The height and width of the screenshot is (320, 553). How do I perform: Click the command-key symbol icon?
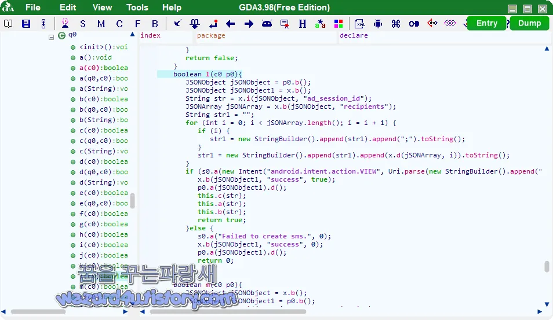pyautogui.click(x=396, y=24)
